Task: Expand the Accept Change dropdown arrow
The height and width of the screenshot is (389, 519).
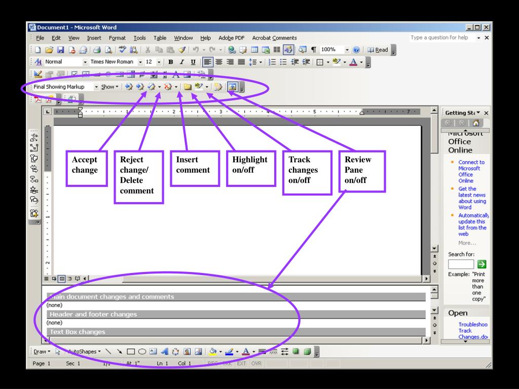Action: click(160, 87)
